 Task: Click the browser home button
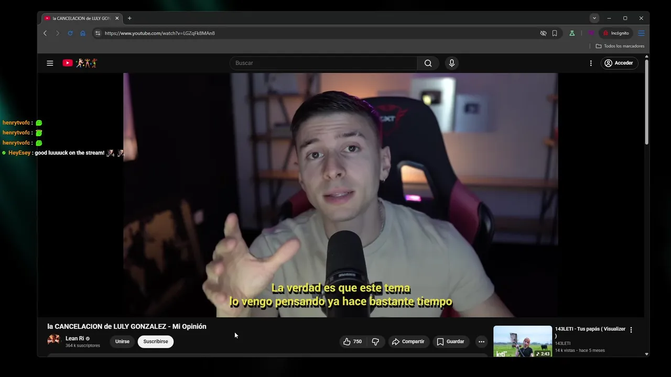[x=83, y=33]
